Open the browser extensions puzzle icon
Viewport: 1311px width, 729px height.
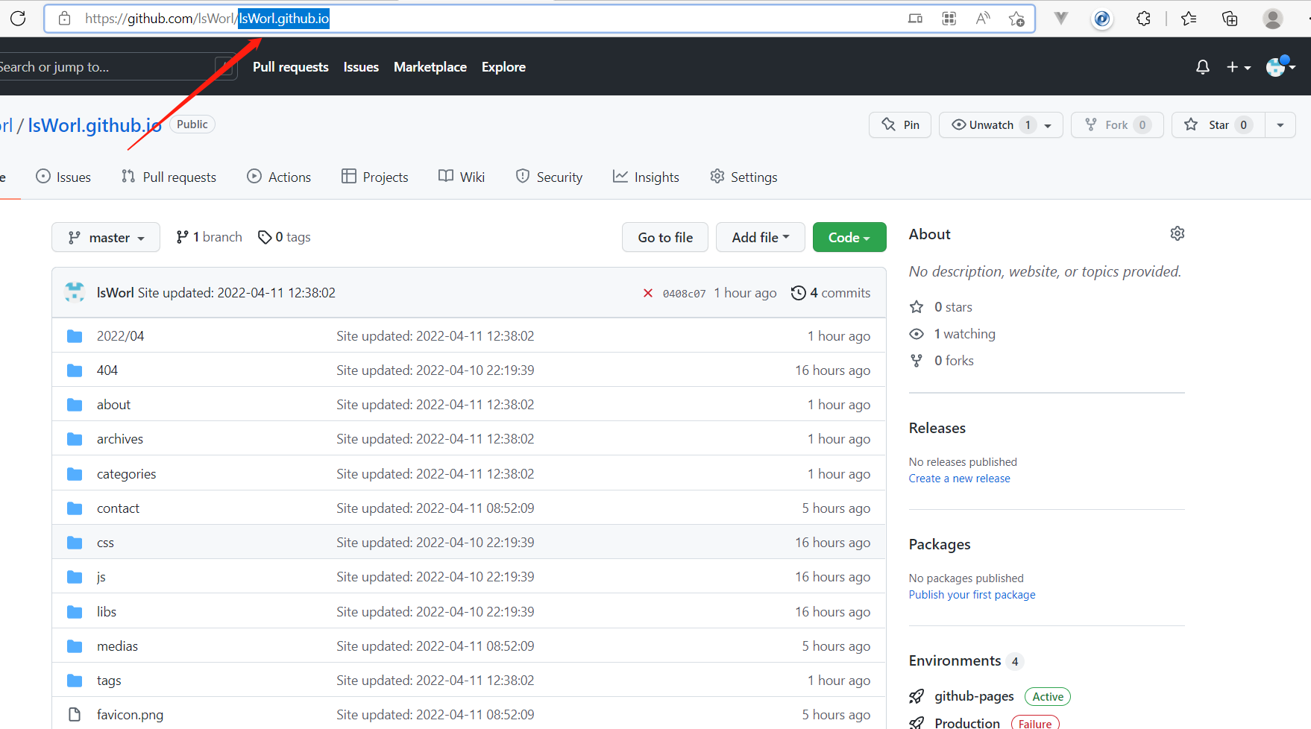click(1143, 19)
